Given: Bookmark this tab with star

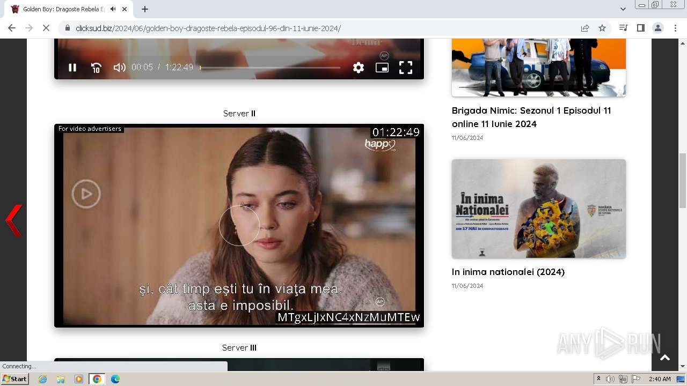Looking at the screenshot, I should [602, 28].
